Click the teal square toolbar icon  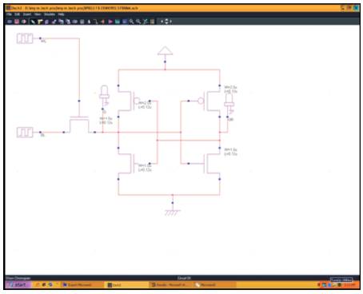coord(118,22)
